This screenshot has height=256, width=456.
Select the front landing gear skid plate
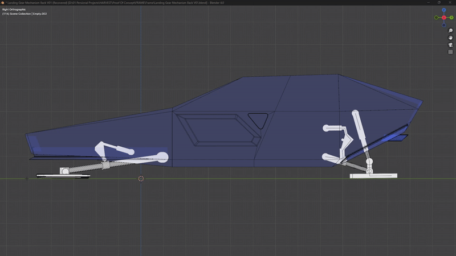63,176
